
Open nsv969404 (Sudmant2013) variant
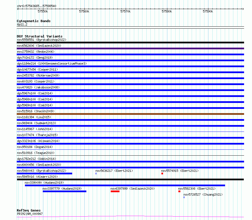37,123
